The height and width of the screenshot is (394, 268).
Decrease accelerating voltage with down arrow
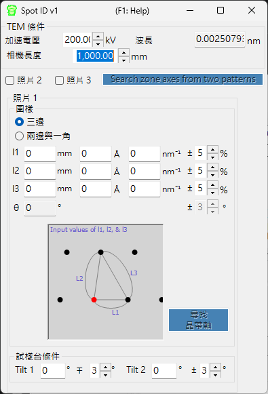[x=98, y=43]
